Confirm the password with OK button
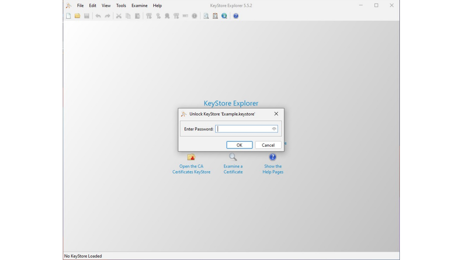 [x=239, y=145]
